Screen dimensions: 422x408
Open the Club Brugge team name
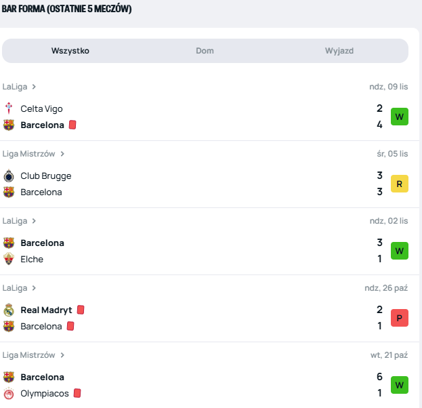point(45,176)
